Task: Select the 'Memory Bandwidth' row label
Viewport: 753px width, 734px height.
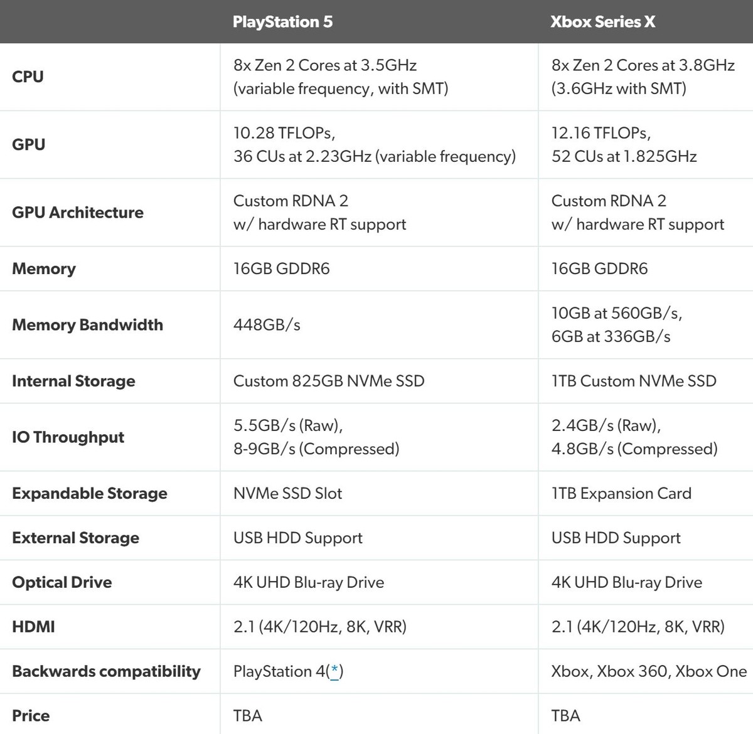Action: 87,324
